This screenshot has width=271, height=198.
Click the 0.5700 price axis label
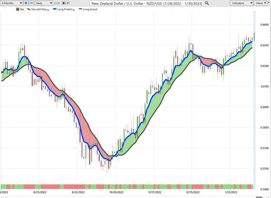264,148
